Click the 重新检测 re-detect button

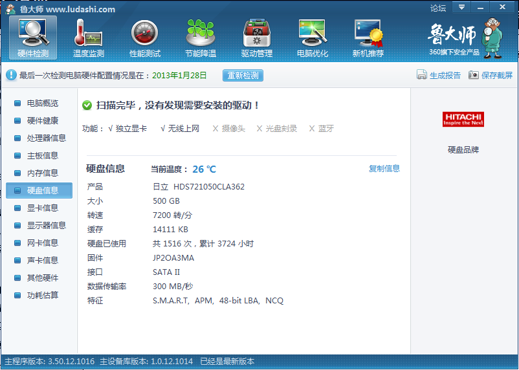[x=243, y=76]
